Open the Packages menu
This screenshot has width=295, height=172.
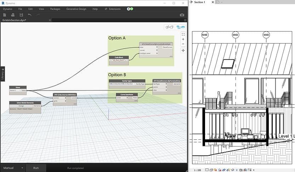pos(55,9)
